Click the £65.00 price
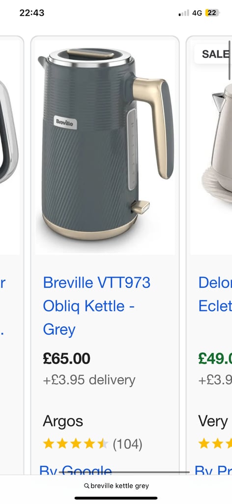The image size is (232, 504). 67,359
